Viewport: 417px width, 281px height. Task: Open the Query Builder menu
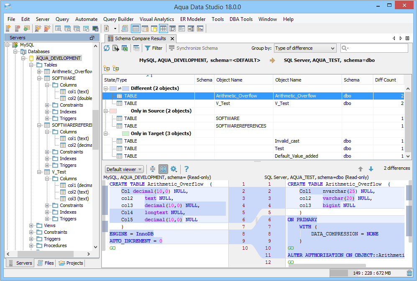(118, 19)
